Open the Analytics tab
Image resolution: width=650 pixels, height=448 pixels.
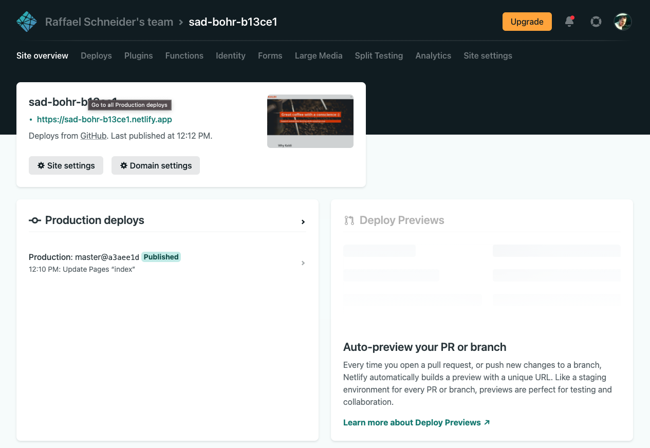coord(433,55)
